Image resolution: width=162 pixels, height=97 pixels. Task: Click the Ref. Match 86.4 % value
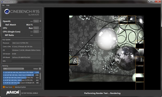coord(30,25)
